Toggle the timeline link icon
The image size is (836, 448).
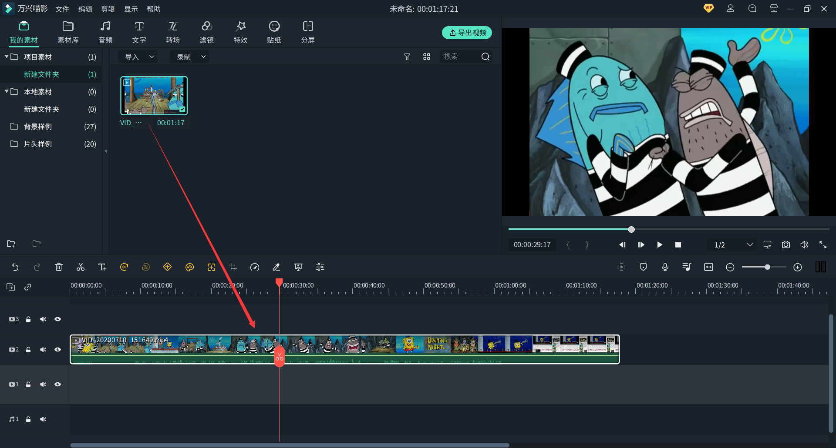click(28, 287)
